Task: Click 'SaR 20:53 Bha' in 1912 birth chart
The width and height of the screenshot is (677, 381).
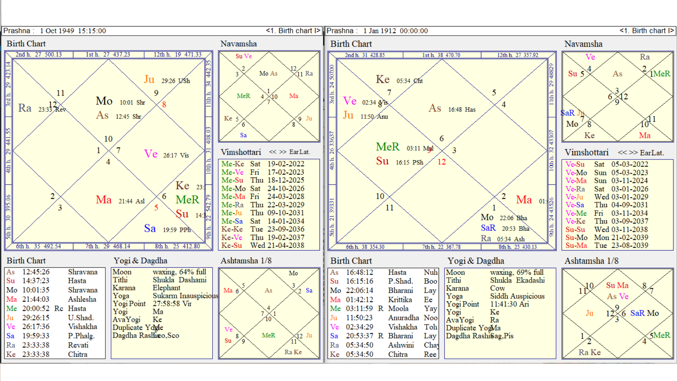Action: tap(505, 228)
